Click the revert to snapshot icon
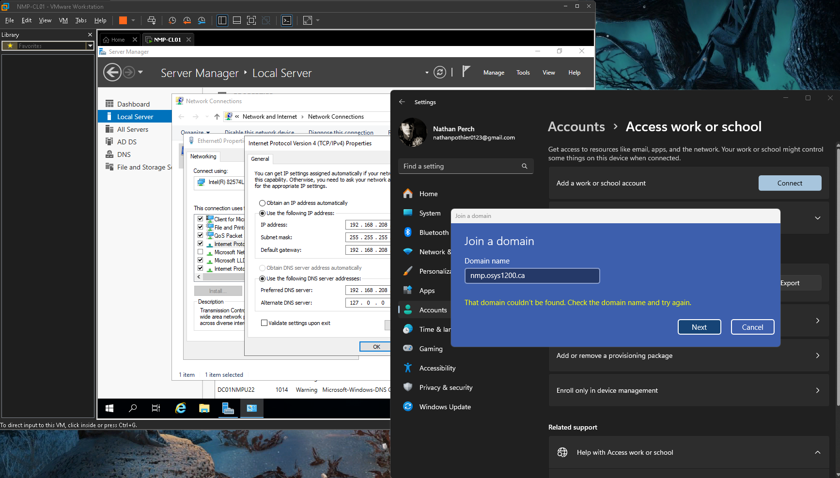Screen dimensions: 840x478 (187, 20)
